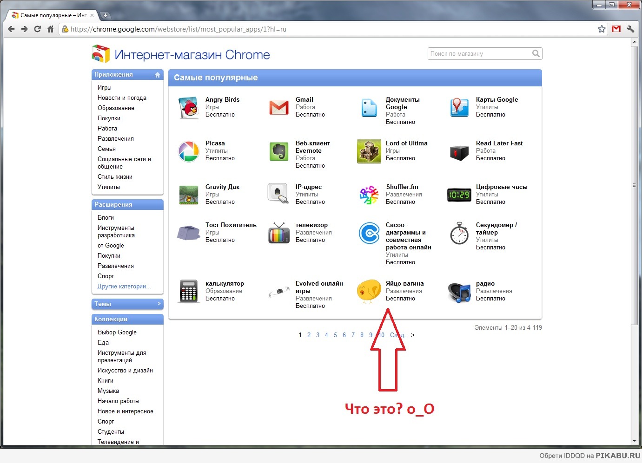642x463 pixels.
Task: Open the Angry Birds app icon
Action: [x=188, y=107]
